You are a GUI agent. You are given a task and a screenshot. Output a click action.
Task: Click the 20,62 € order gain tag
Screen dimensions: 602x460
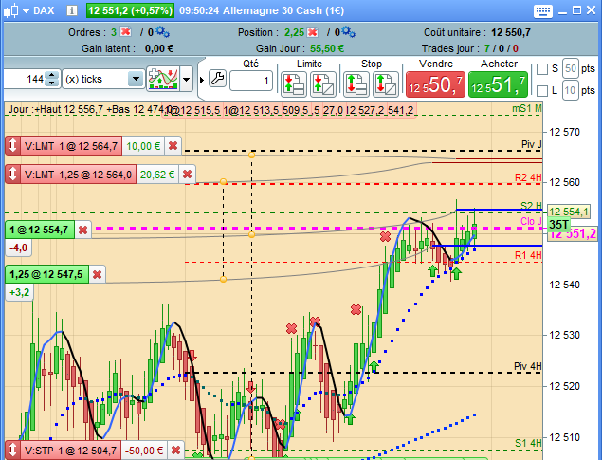(x=157, y=175)
